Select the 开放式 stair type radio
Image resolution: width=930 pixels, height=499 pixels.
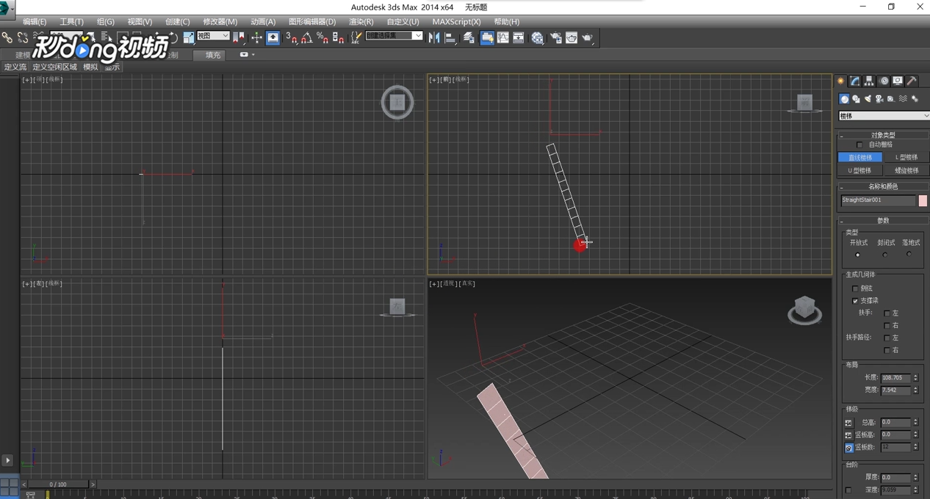coord(857,255)
